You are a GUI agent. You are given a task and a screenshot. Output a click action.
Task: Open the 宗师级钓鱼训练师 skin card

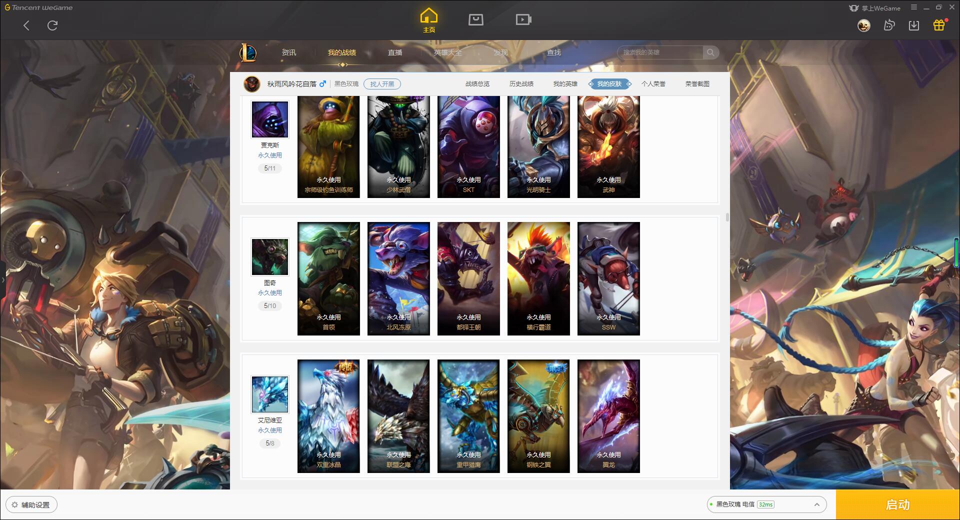[328, 147]
